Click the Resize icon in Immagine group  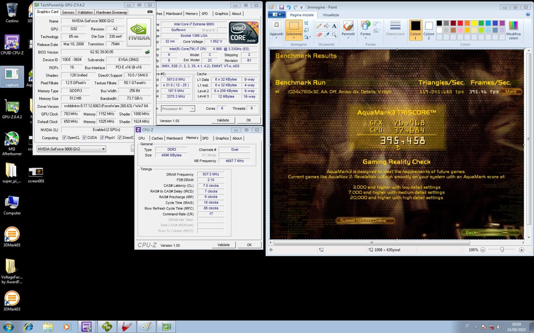tap(306, 30)
